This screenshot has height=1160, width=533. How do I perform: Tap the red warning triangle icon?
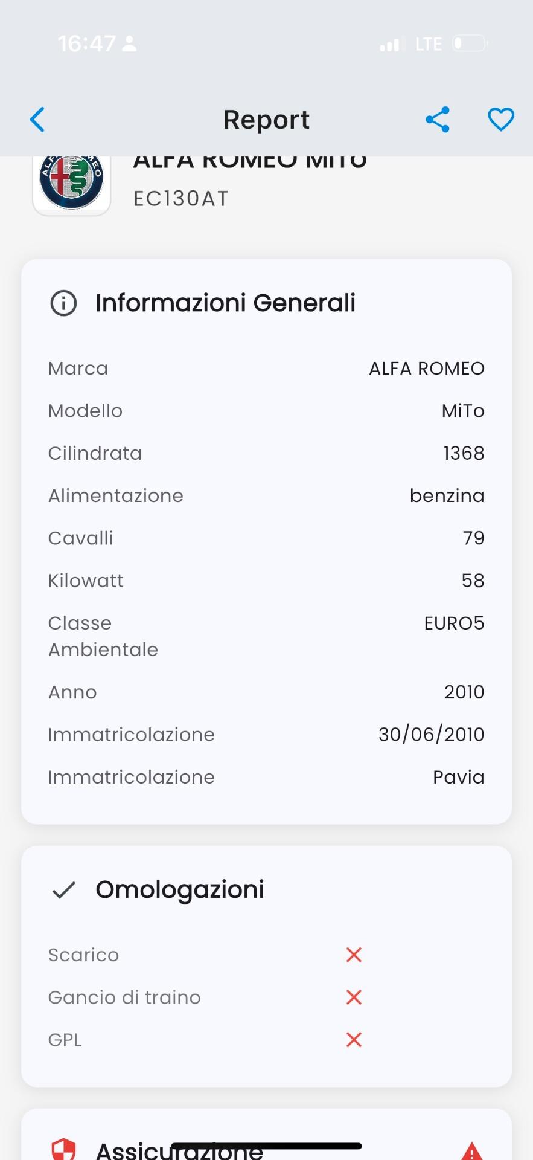(471, 1150)
